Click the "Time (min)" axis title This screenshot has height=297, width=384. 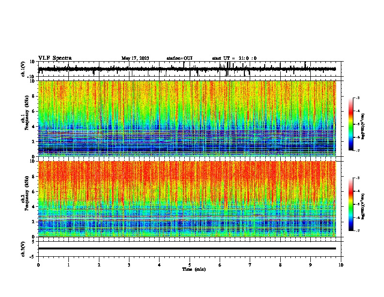[194, 269]
